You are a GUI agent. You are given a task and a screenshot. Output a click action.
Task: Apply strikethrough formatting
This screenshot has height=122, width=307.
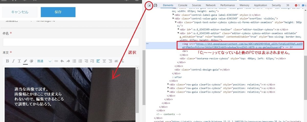point(116,61)
